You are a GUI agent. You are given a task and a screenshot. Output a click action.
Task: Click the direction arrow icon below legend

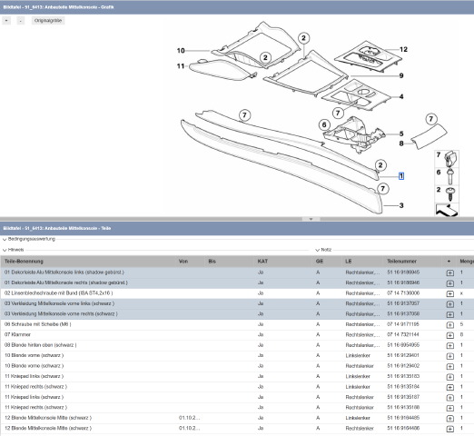[x=447, y=210]
